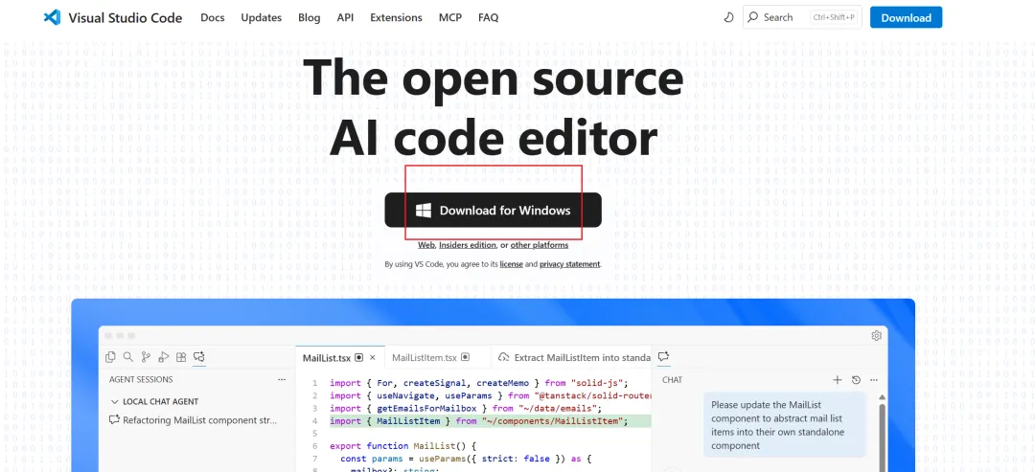Click the AGENT SESSIONS header text
The image size is (1035, 472).
(x=141, y=380)
